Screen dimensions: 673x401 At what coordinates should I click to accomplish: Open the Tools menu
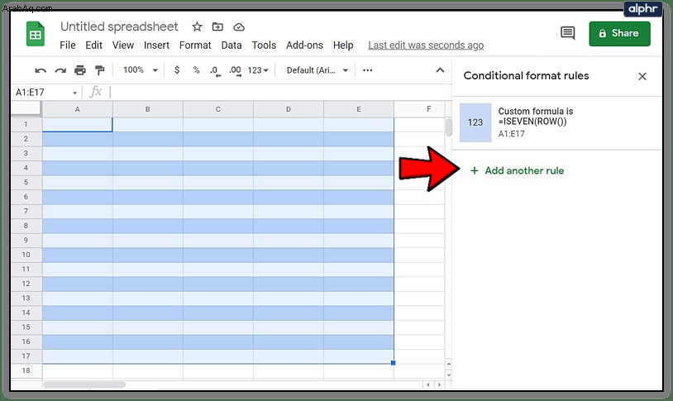tap(264, 45)
